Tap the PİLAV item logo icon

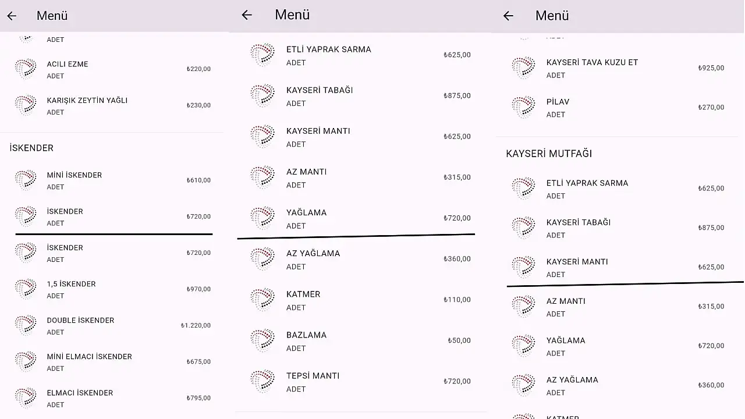[x=523, y=107]
